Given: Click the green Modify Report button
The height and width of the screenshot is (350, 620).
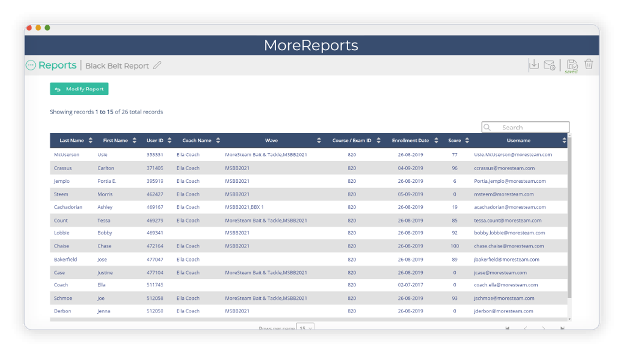Looking at the screenshot, I should (x=79, y=89).
